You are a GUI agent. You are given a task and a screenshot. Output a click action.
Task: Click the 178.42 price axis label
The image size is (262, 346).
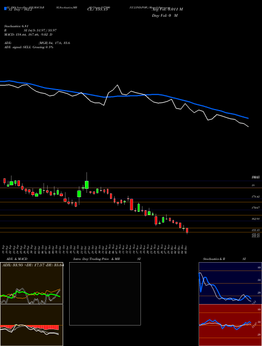coord(256,197)
